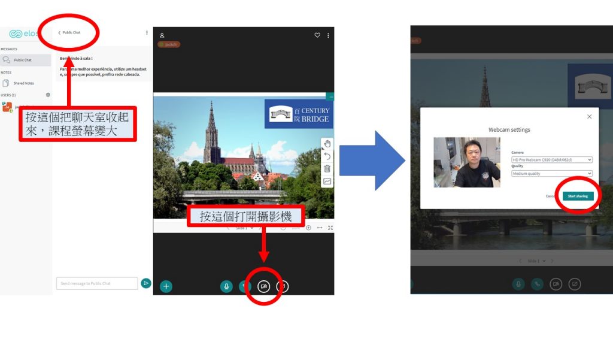Zoom in the slide with plus icon
The image size is (613, 345).
[x=308, y=228]
